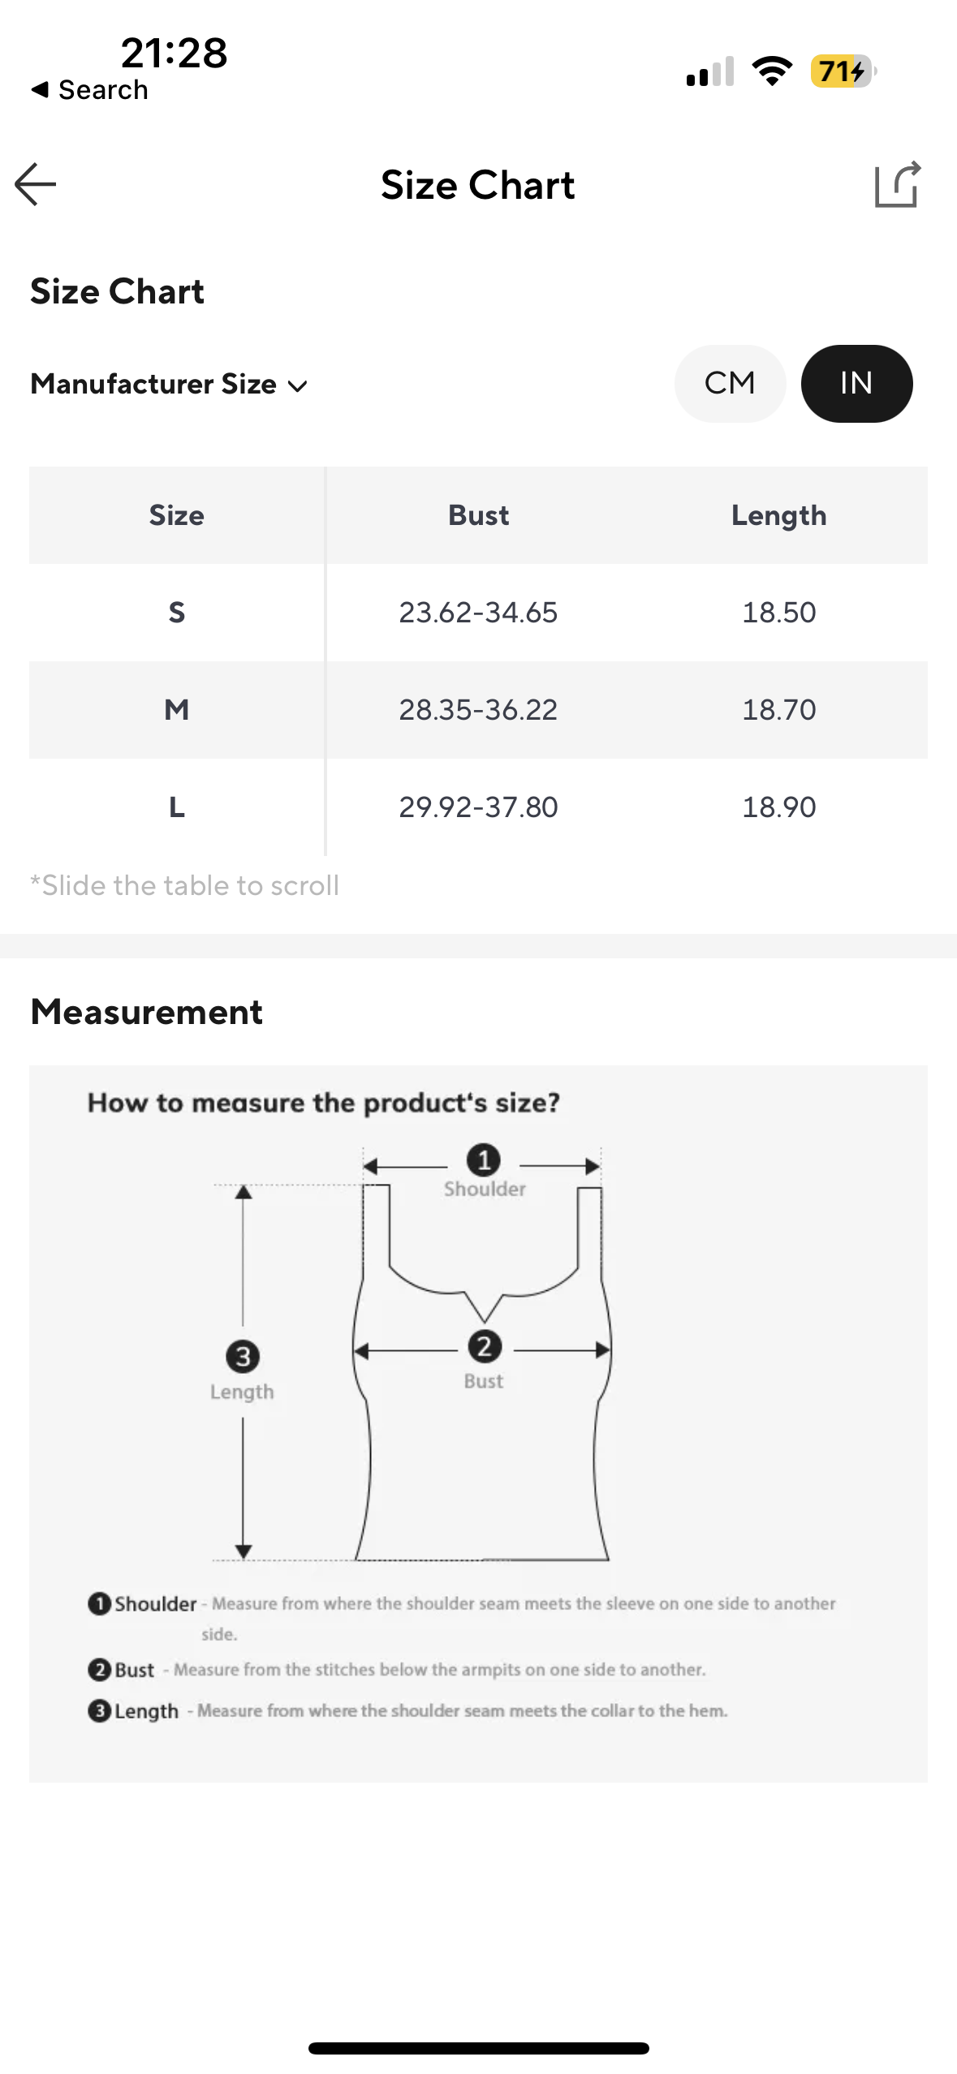Tap the cellular signal bars icon
This screenshot has width=957, height=2074.
pos(709,71)
